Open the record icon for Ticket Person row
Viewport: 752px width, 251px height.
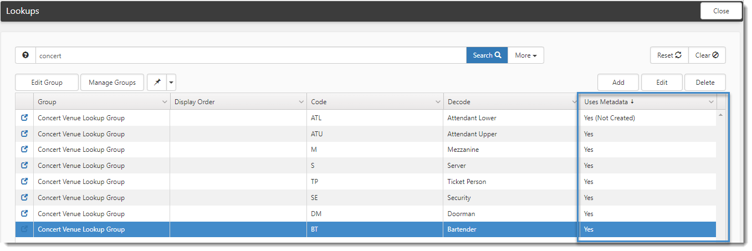tap(24, 182)
